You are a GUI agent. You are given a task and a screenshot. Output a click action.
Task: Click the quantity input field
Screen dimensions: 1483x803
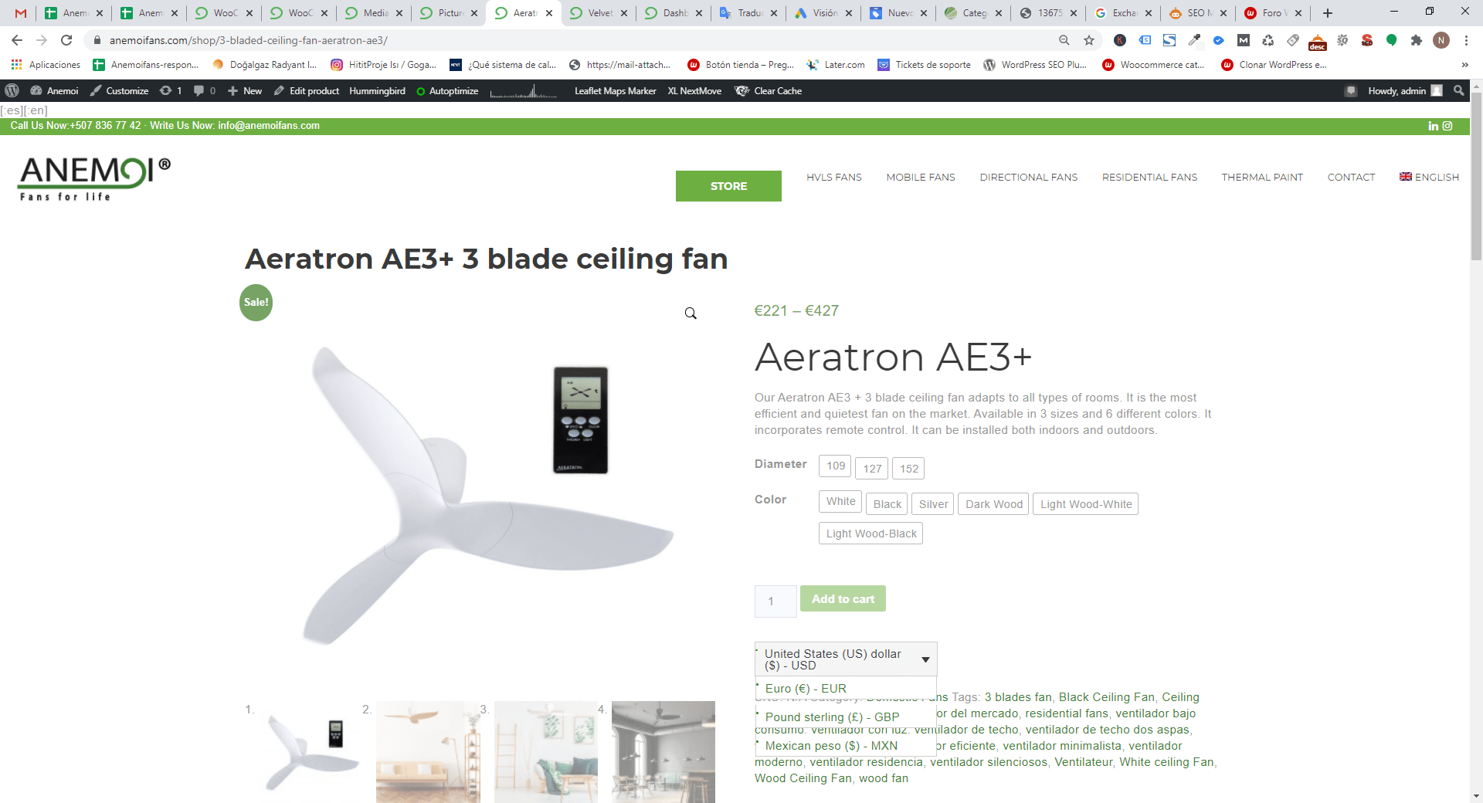(x=775, y=601)
